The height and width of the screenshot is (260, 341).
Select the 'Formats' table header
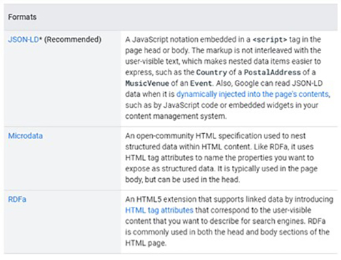(x=23, y=17)
